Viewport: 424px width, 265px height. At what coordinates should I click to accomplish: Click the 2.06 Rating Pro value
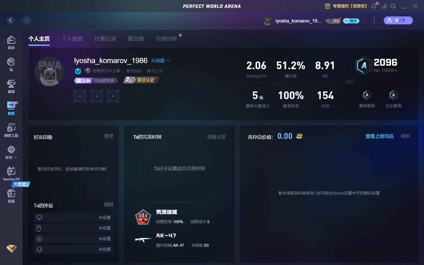click(256, 65)
